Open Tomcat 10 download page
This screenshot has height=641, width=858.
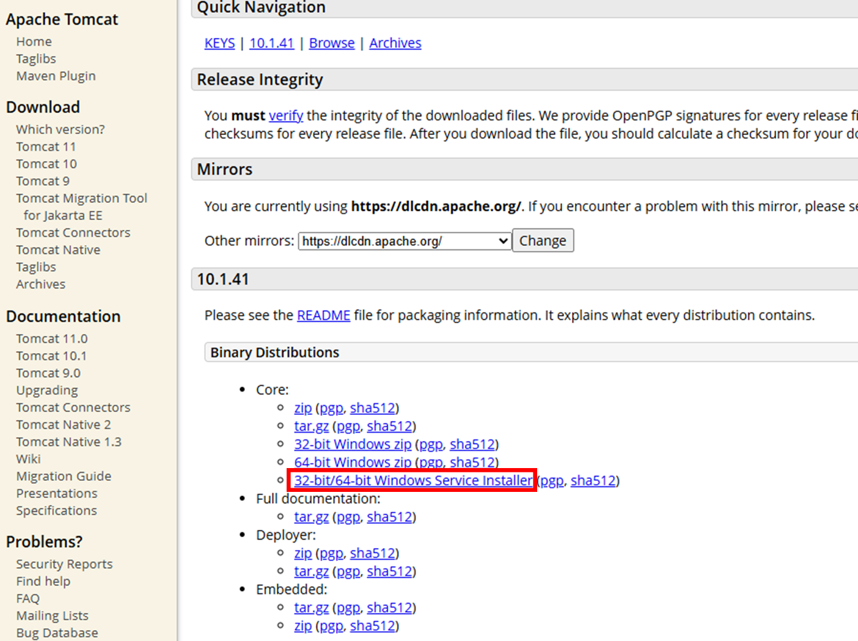point(46,164)
